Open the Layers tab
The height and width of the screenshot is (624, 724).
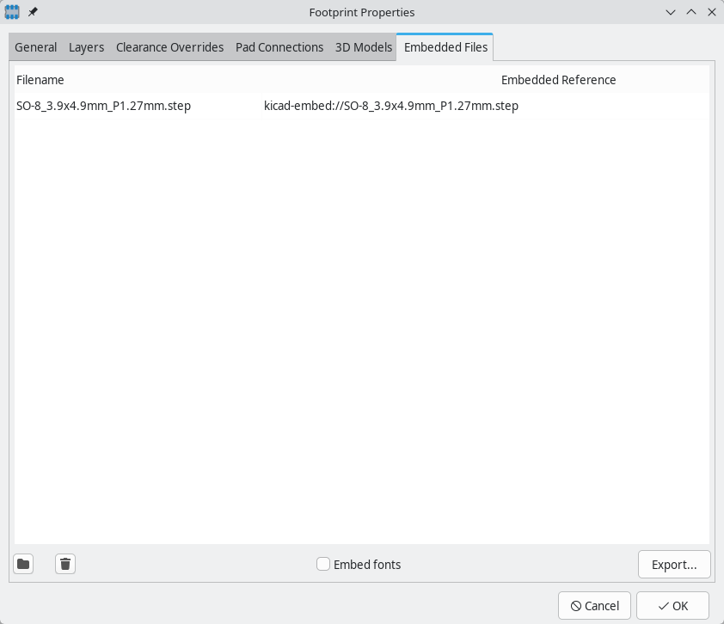coord(86,47)
